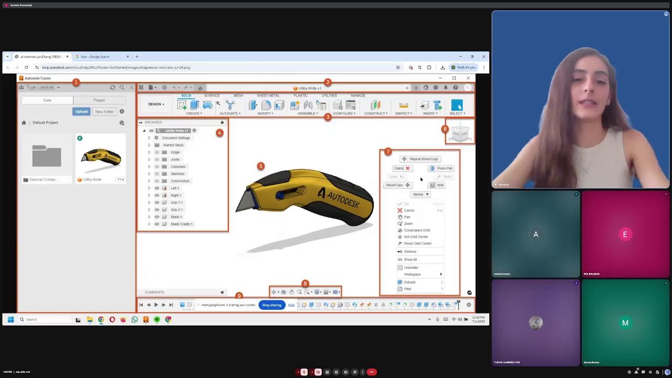Click the ViewCube in the canvas corner
Viewport: 672px width, 378px height.
click(x=460, y=132)
